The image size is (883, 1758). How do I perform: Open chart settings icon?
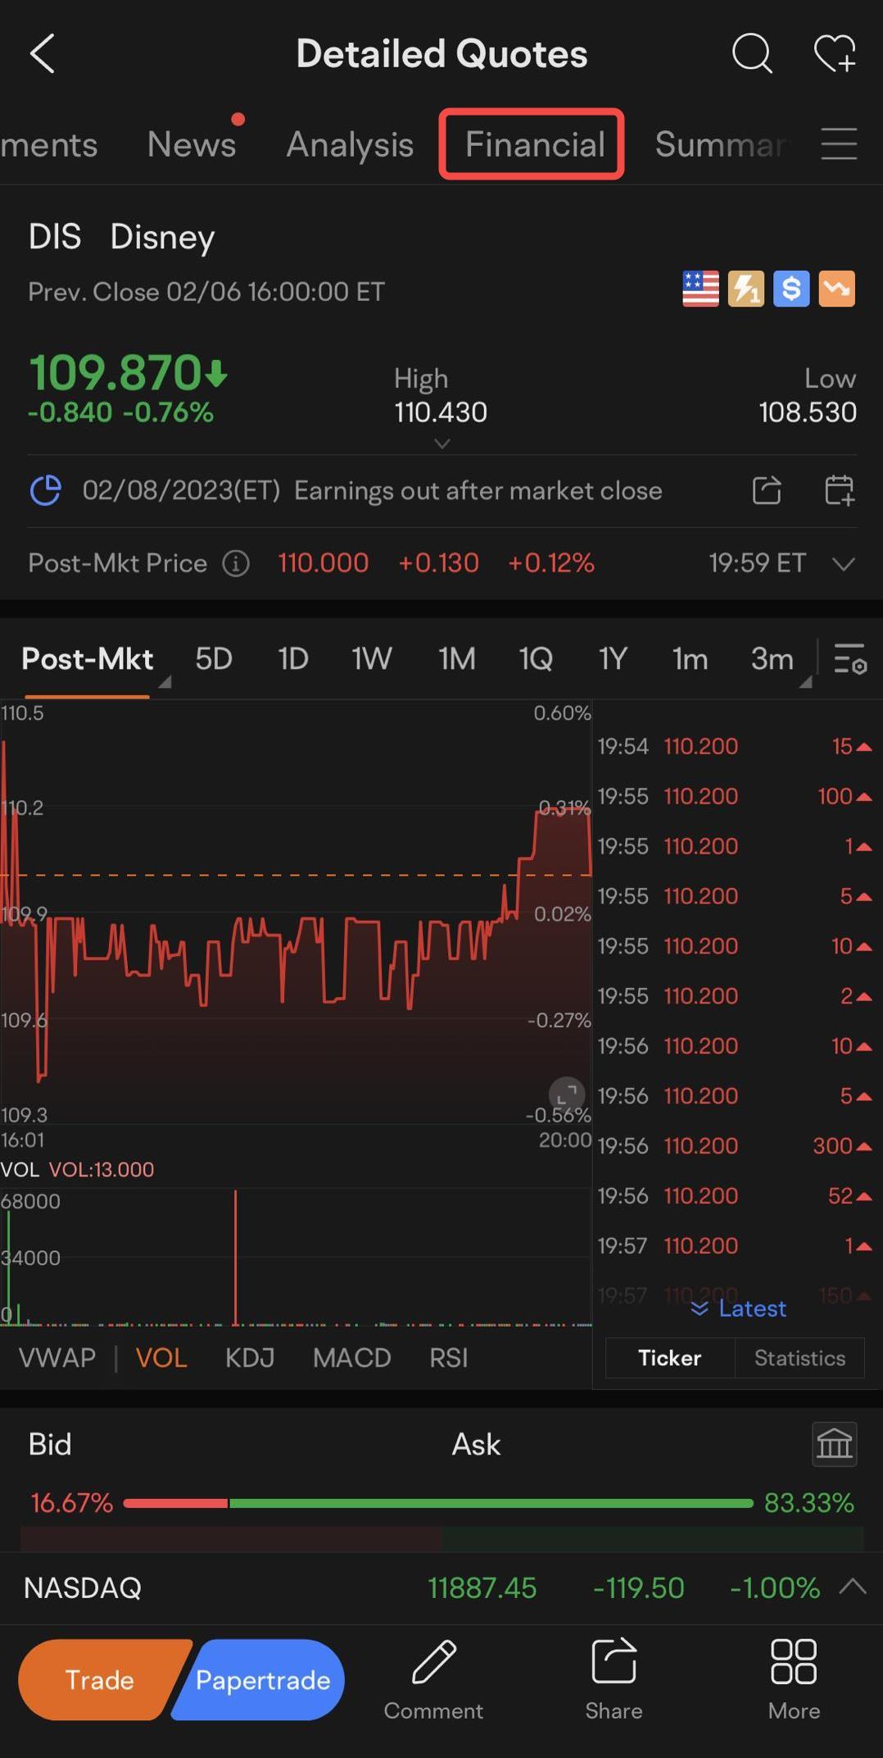(x=850, y=658)
